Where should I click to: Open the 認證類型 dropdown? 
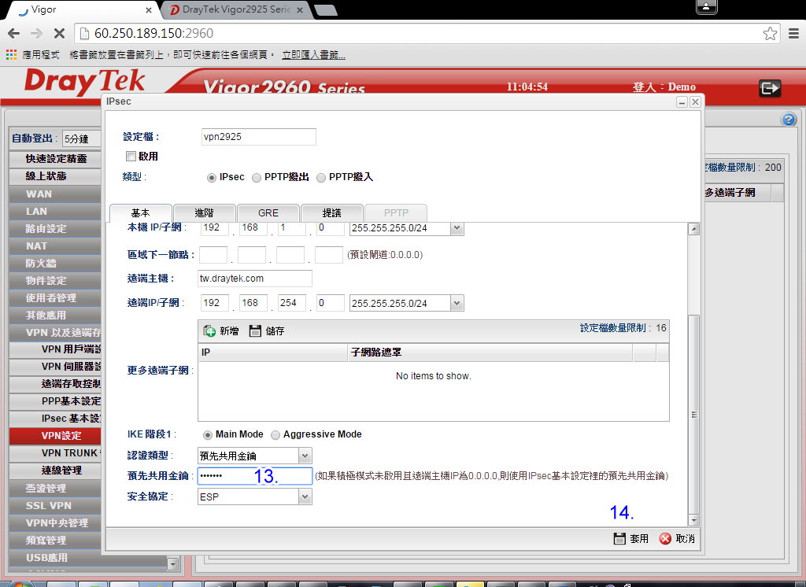[305, 456]
